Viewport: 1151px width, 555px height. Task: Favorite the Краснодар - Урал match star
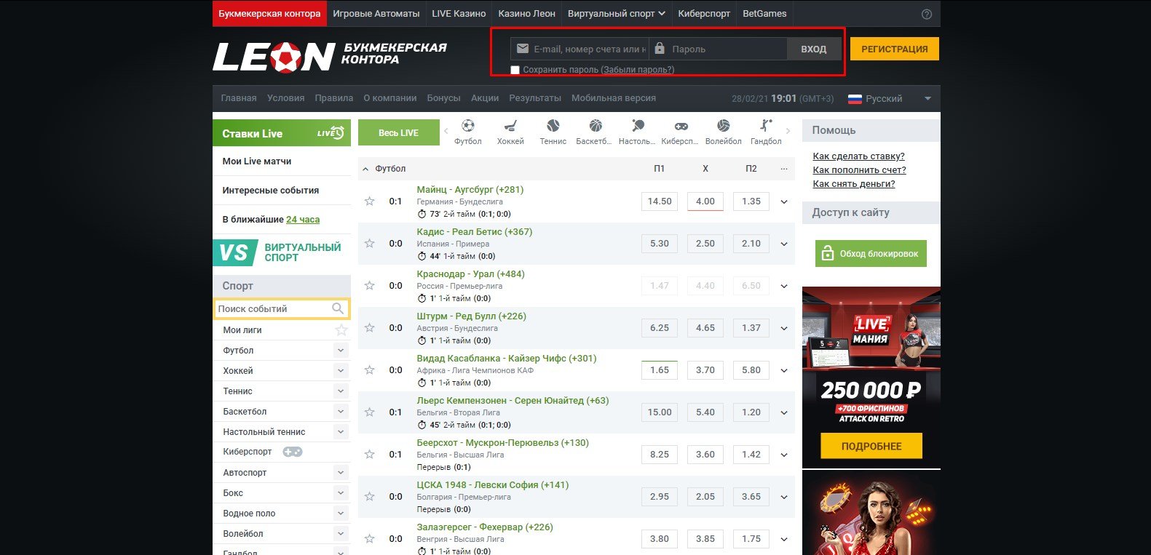[370, 286]
